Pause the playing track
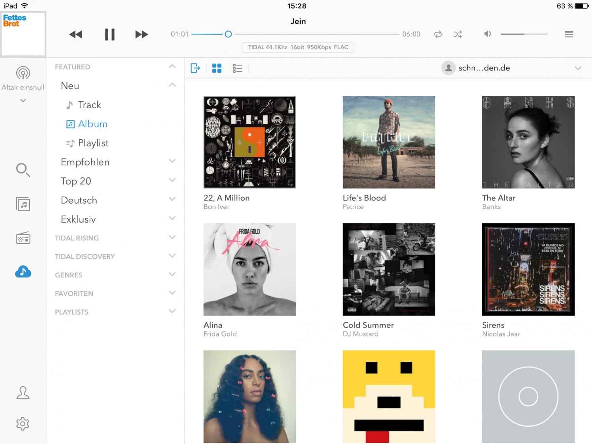The image size is (592, 444). [x=110, y=34]
